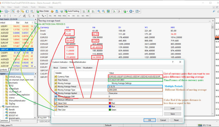Tile windows with the grid icon

coord(108,11)
